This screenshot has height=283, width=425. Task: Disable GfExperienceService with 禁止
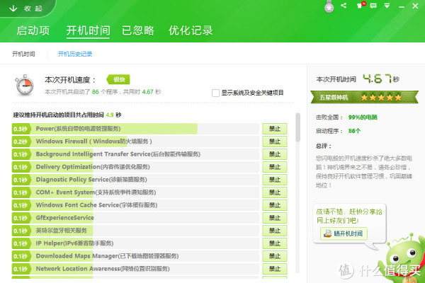click(x=275, y=218)
